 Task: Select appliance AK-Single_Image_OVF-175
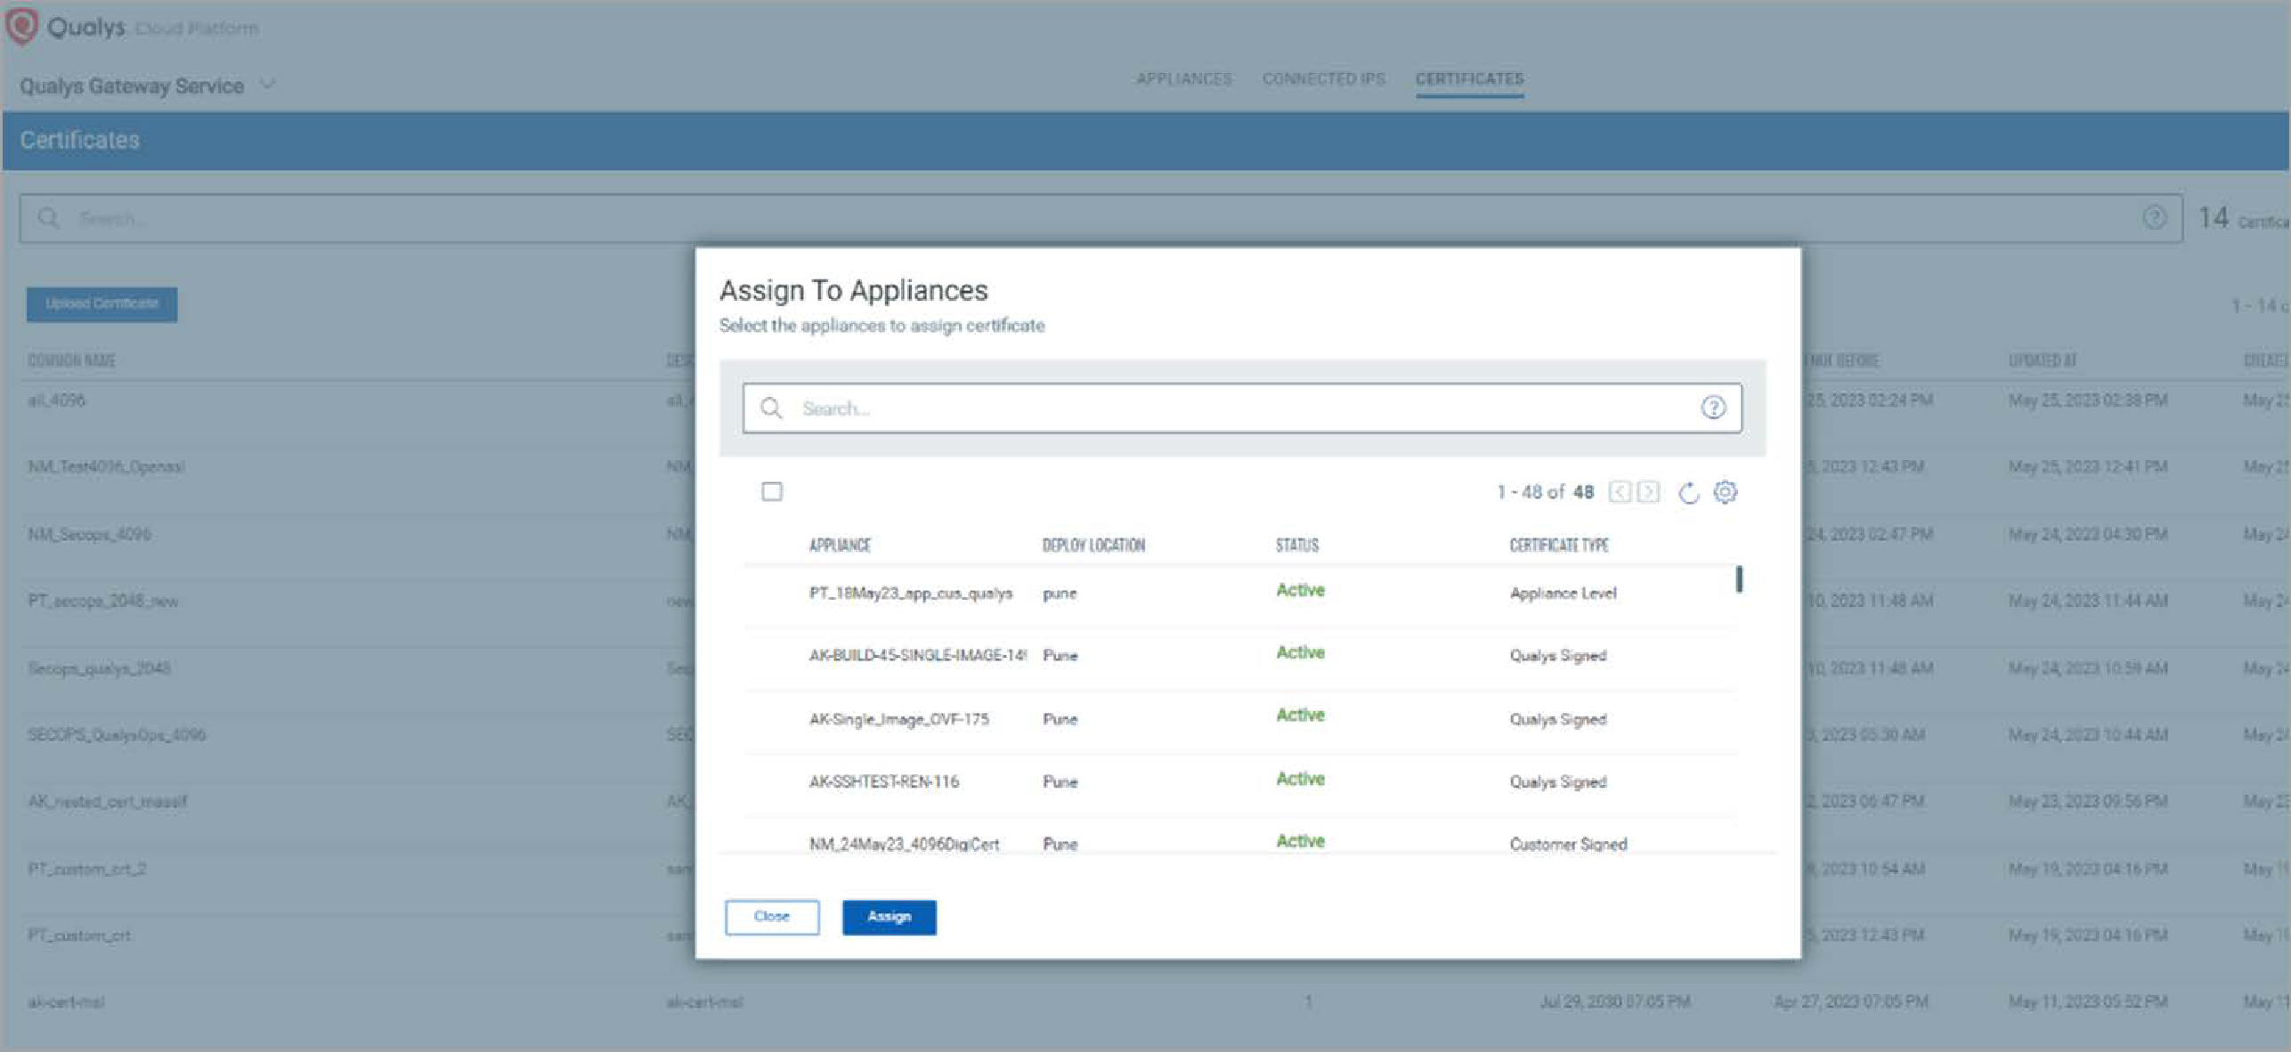pos(898,719)
